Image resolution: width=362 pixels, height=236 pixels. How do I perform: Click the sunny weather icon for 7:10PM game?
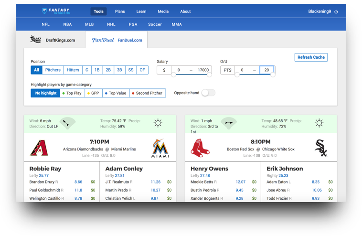pos(158,123)
